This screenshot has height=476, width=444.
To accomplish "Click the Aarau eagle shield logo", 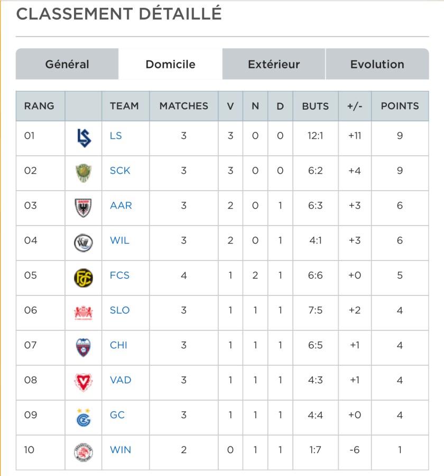I will pyautogui.click(x=84, y=208).
